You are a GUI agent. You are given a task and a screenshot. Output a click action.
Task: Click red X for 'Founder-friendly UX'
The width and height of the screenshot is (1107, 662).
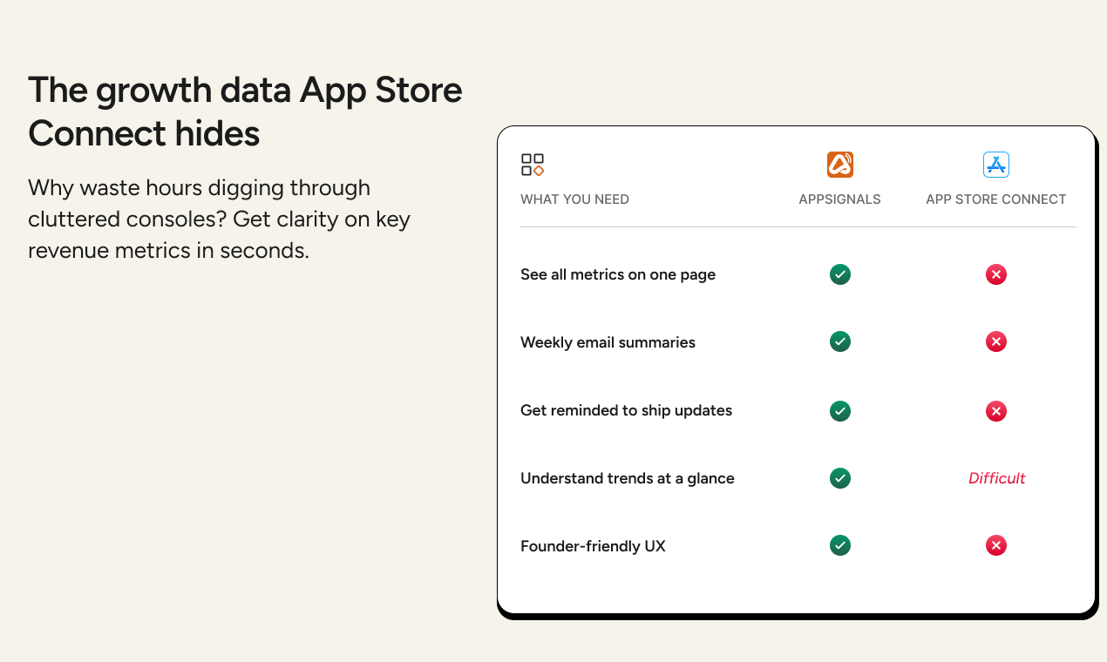coord(996,545)
